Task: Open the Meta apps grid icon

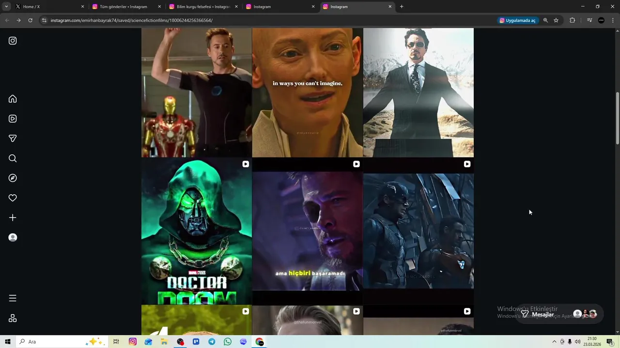Action: (13, 318)
